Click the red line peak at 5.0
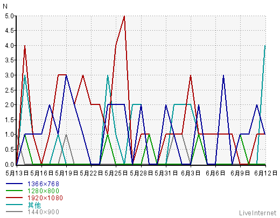 click(124, 16)
